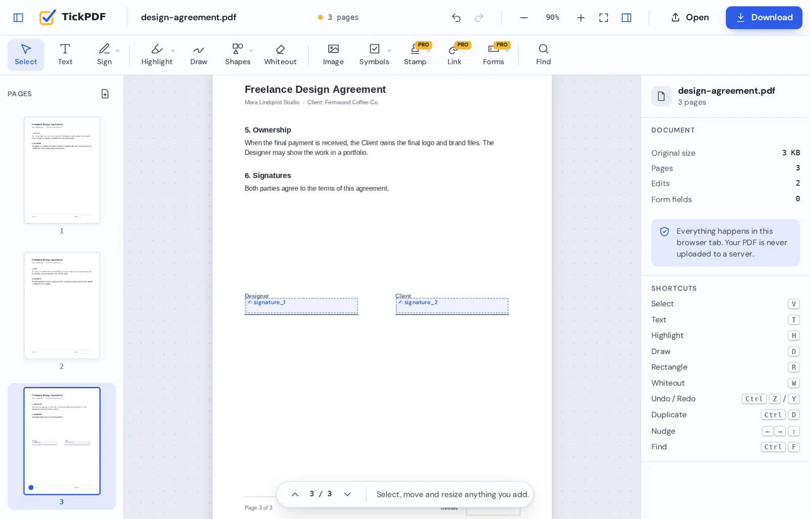Open page 2 thumbnail
Viewport: 810px width, 519px height.
62,305
